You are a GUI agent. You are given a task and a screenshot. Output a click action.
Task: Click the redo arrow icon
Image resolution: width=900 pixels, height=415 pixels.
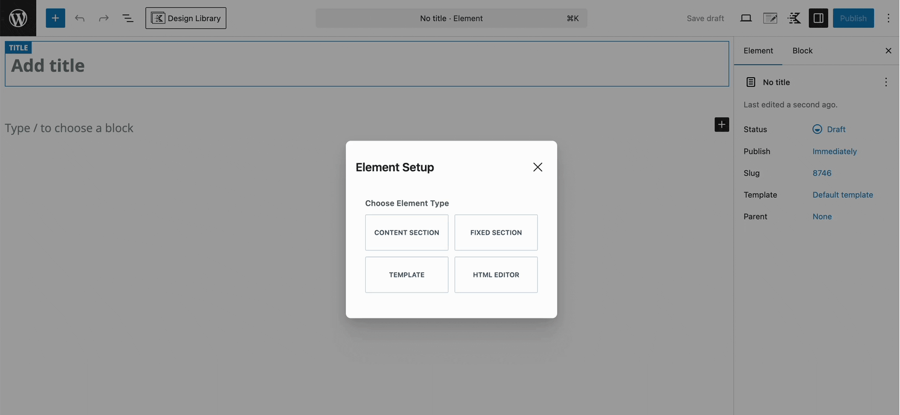click(104, 18)
